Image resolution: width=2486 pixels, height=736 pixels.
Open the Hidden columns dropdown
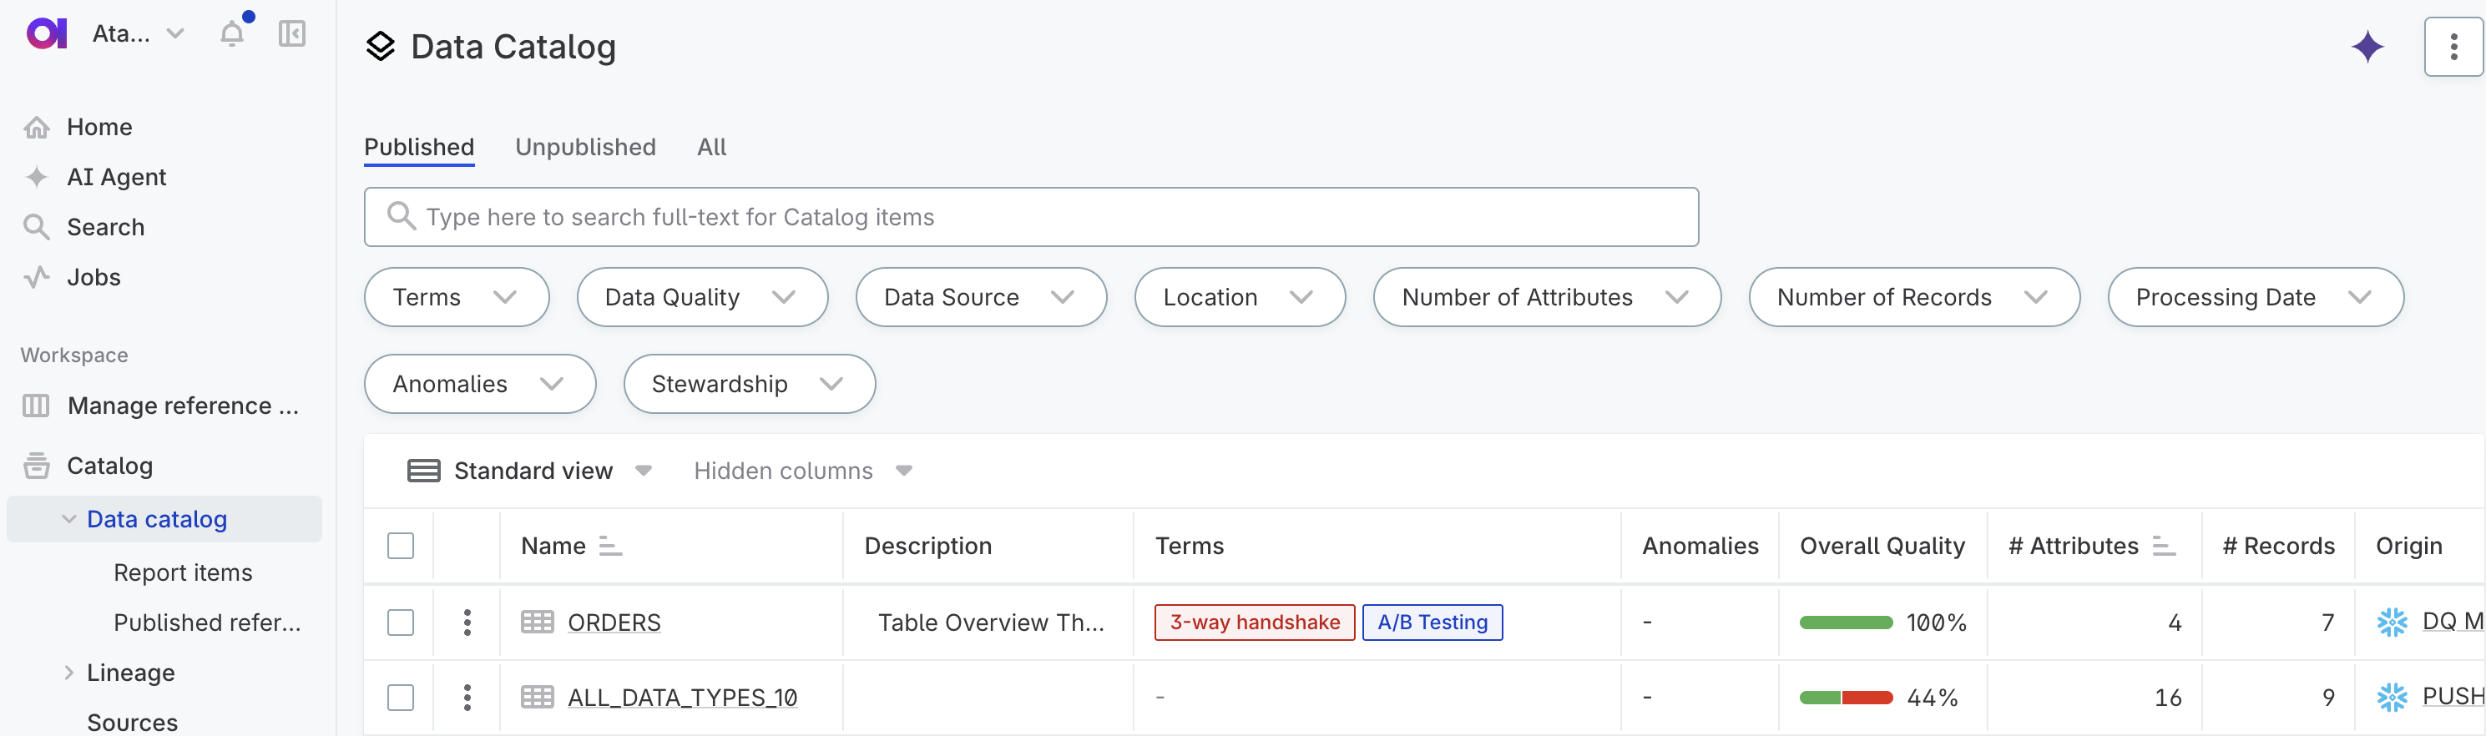[802, 471]
